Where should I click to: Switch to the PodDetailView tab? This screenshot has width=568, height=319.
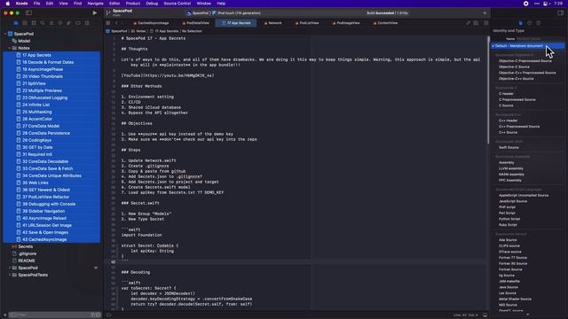195,23
